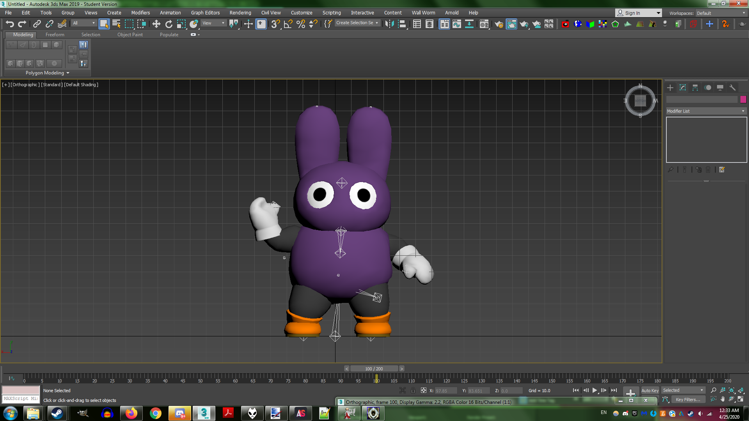
Task: Open the Hierarchy command panel tab
Action: point(695,88)
